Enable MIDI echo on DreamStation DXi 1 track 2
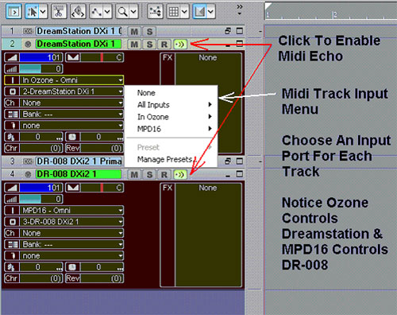397x315 pixels. click(180, 45)
